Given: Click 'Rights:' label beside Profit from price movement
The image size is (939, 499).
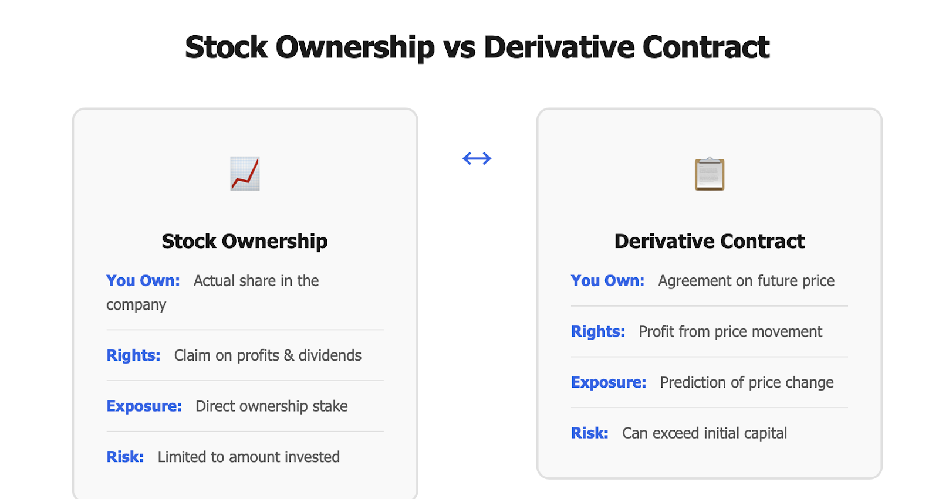Looking at the screenshot, I should [x=598, y=332].
